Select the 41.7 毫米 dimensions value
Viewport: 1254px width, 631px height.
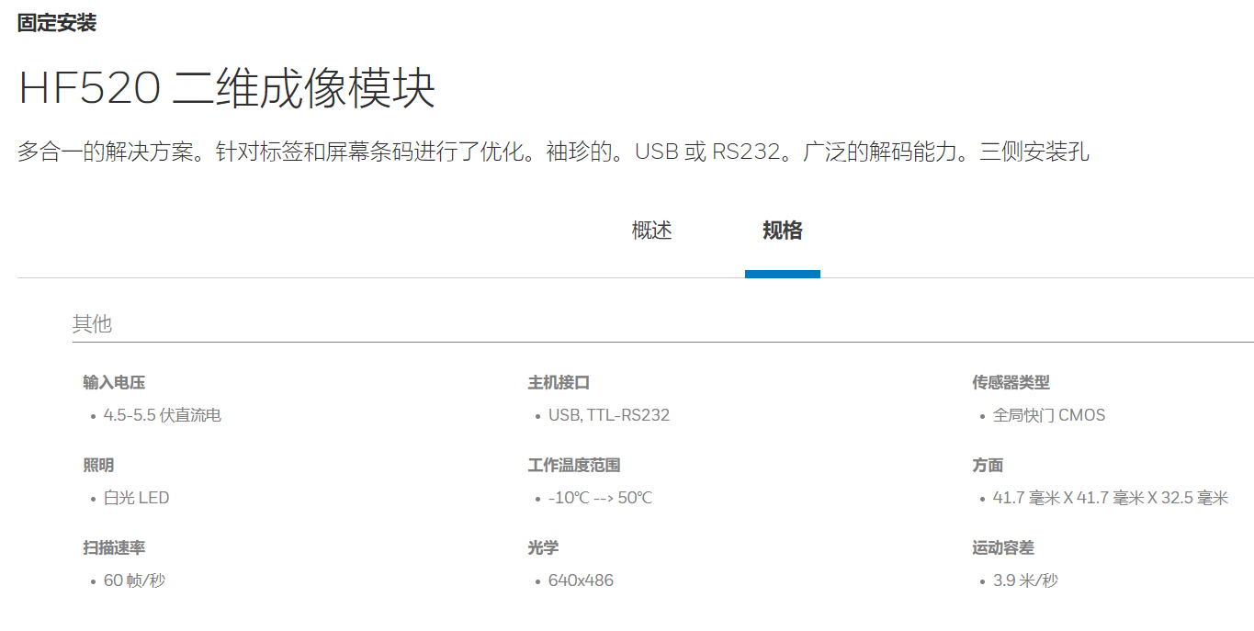(1110, 498)
